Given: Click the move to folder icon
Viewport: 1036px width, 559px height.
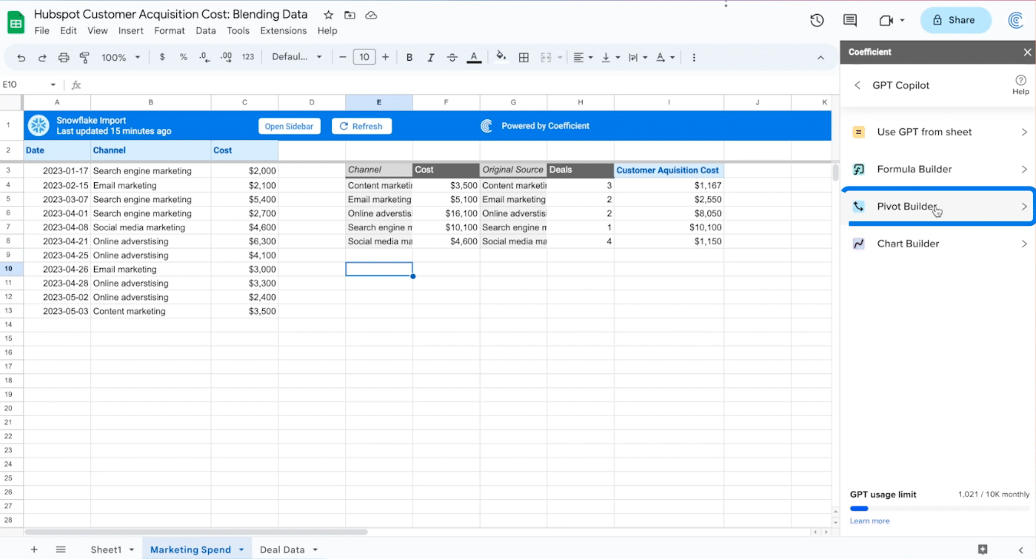Looking at the screenshot, I should (x=350, y=15).
